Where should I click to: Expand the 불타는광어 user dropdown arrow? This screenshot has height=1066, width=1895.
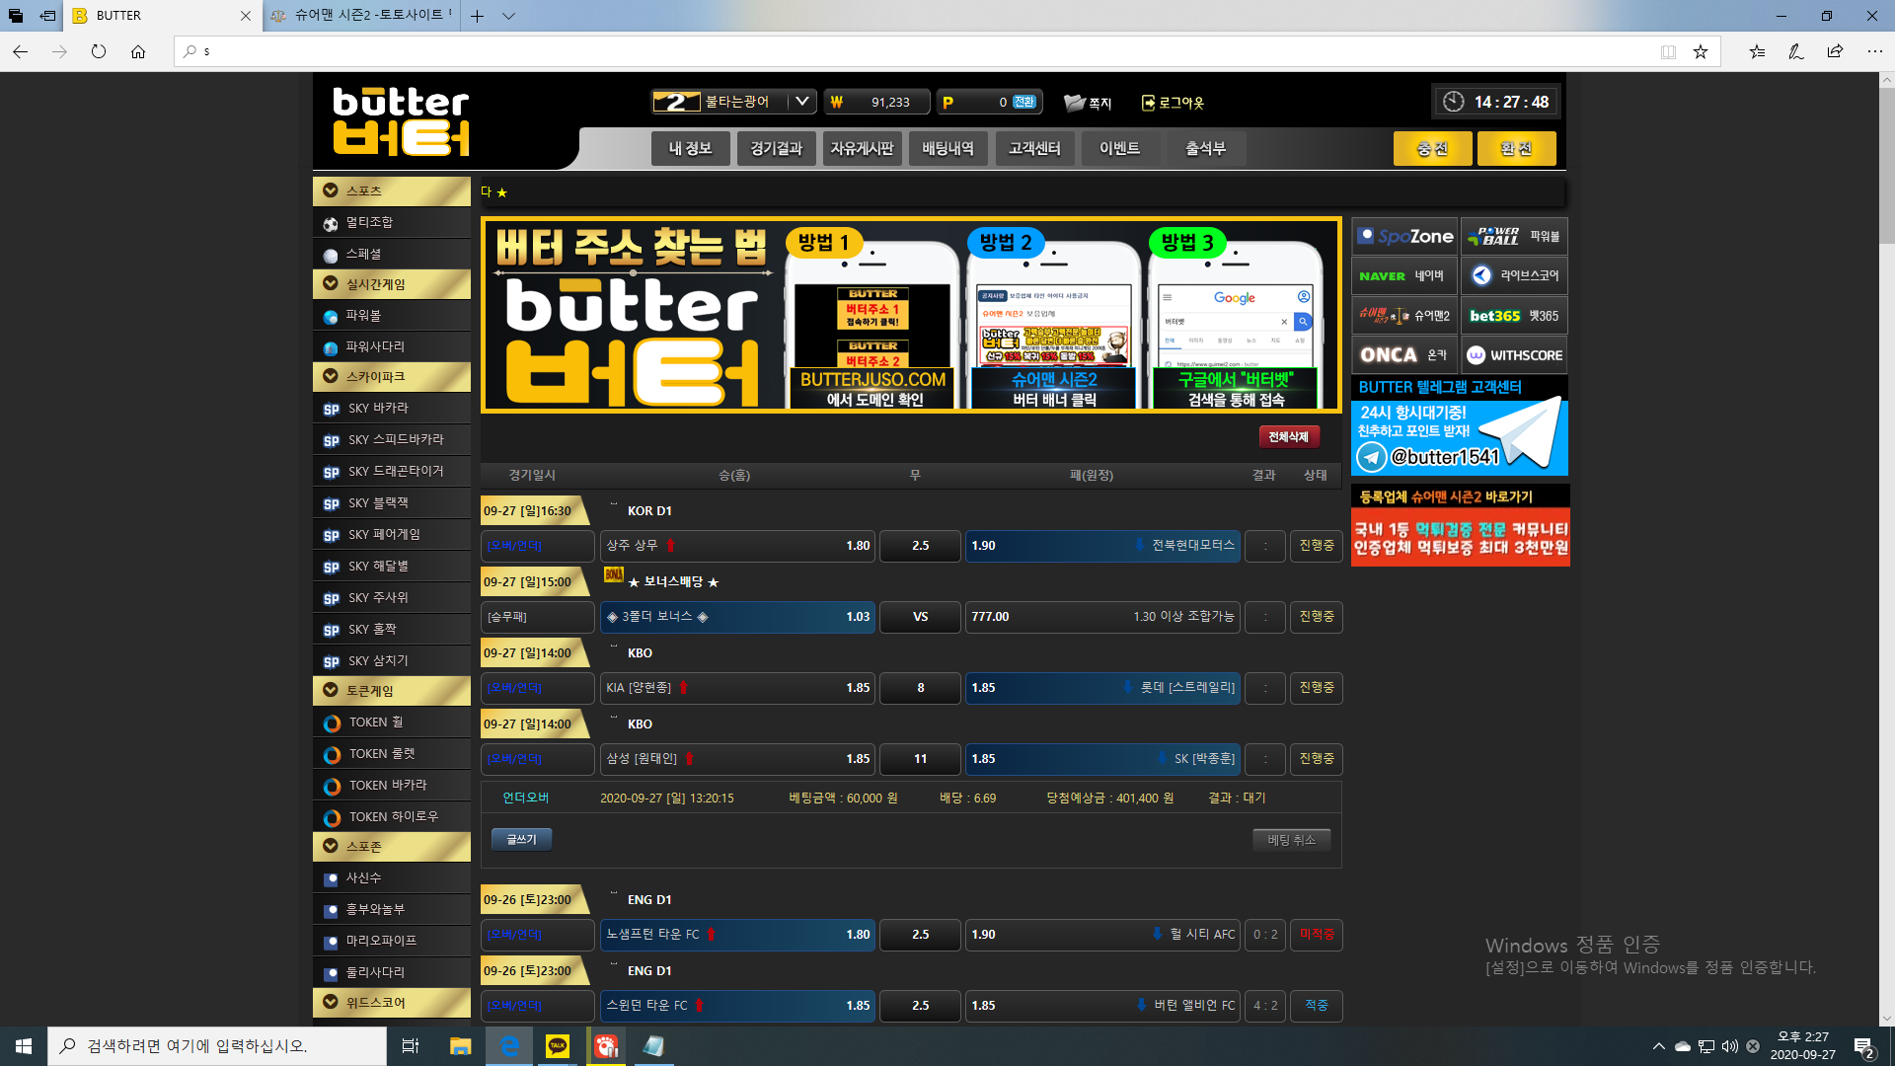(x=802, y=101)
